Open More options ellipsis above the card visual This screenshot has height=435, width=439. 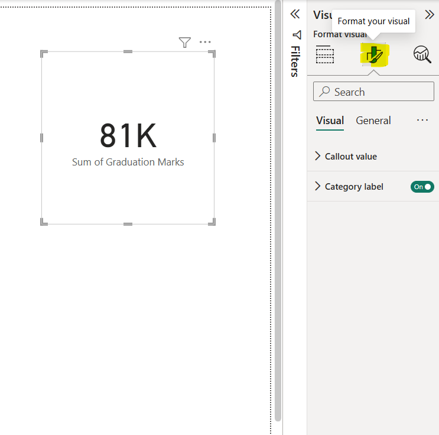(205, 42)
